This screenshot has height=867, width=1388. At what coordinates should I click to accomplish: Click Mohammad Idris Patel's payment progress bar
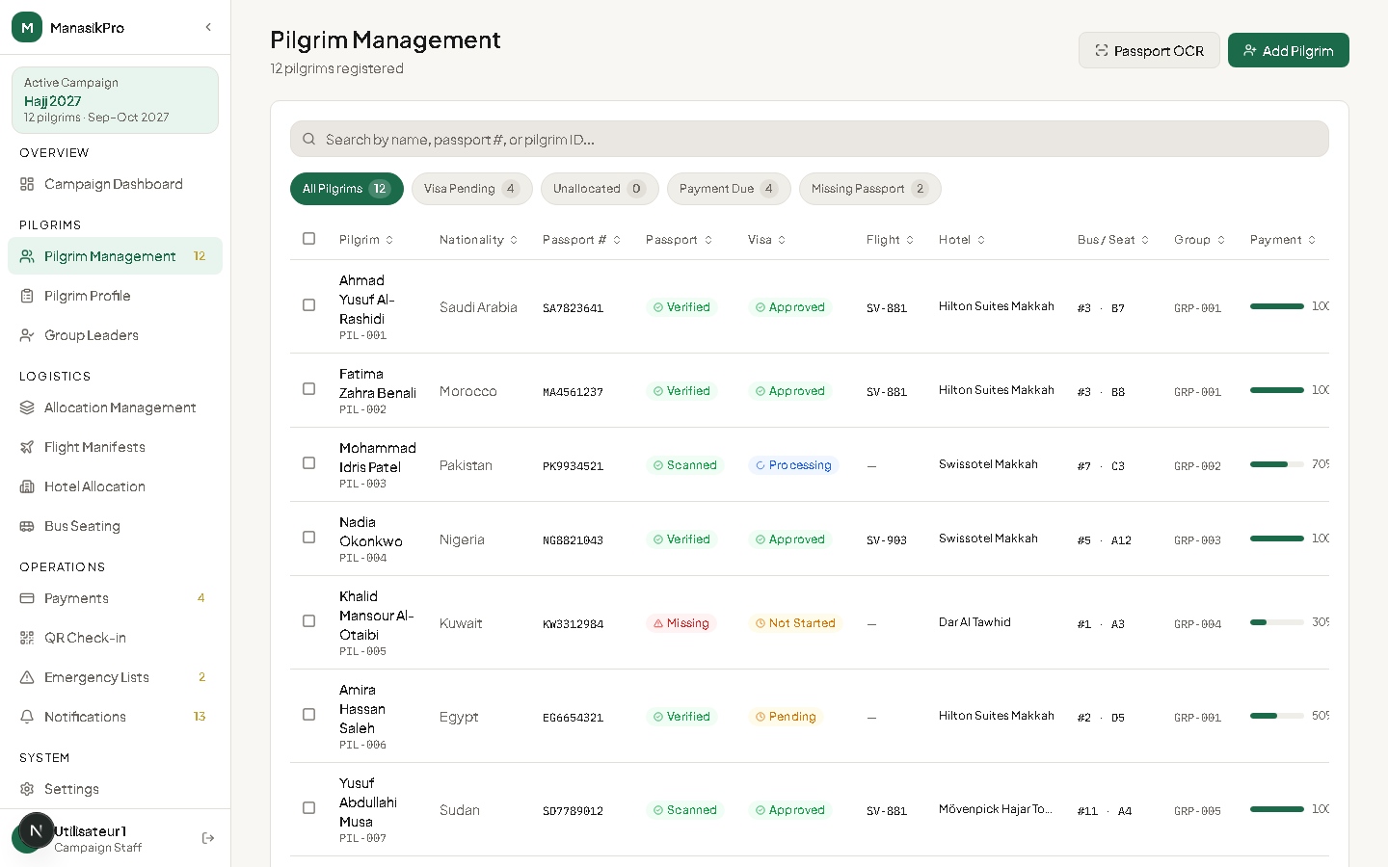tap(1277, 464)
